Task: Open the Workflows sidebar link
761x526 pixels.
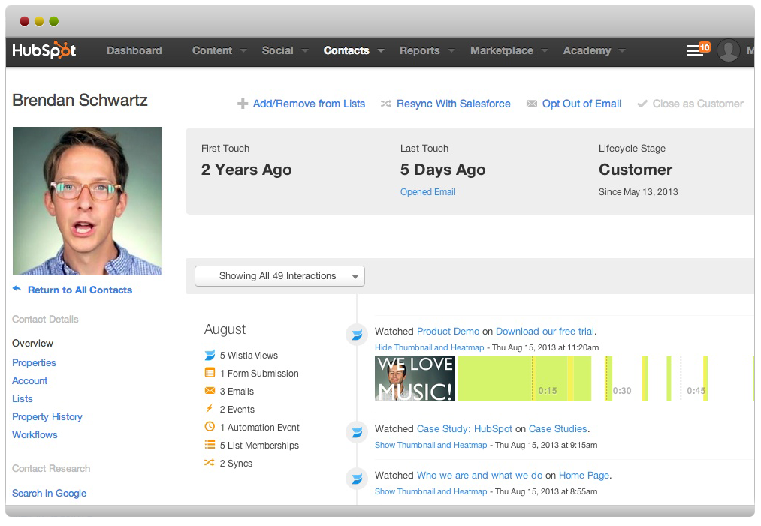Action: [x=35, y=435]
